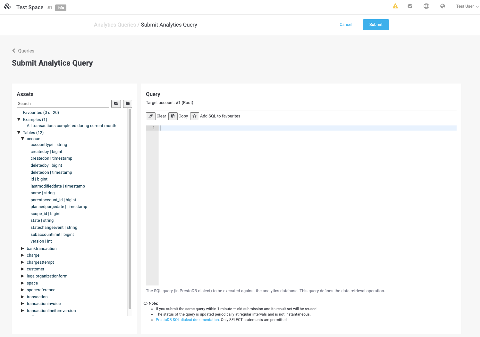Expand the customer table
This screenshot has width=480, height=337.
click(x=22, y=269)
